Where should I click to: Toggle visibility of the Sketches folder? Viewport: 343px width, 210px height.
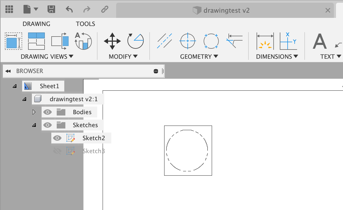pos(48,125)
